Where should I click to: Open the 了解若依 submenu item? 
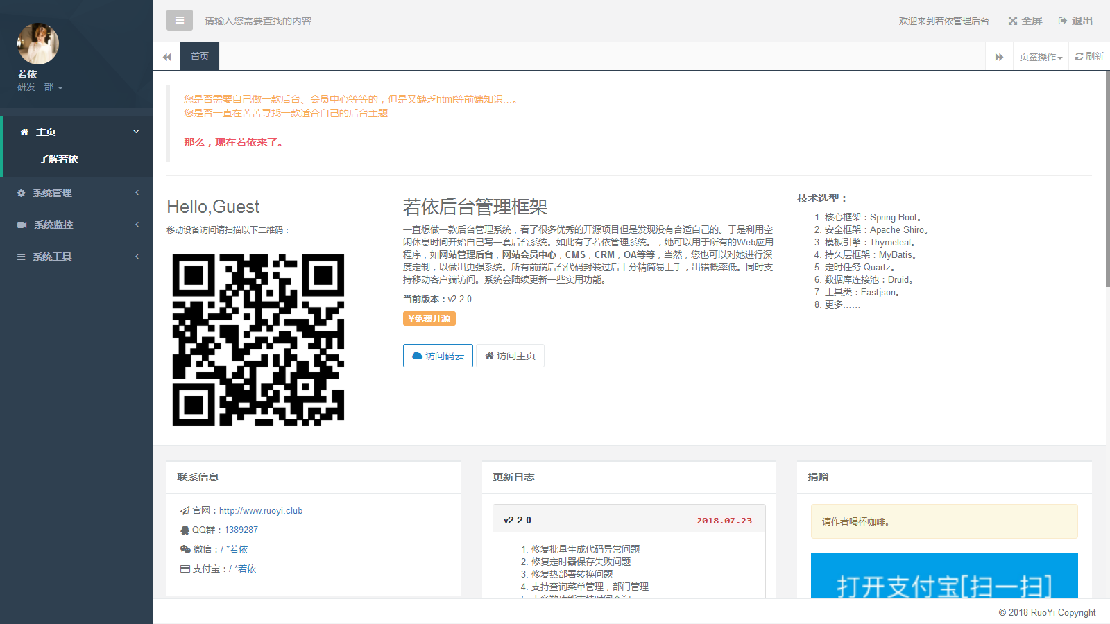(59, 159)
